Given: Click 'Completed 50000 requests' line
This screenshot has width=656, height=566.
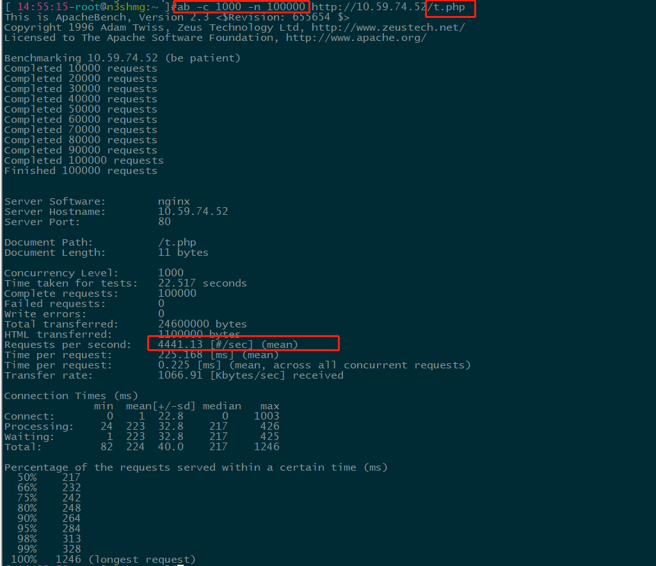Looking at the screenshot, I should (81, 109).
